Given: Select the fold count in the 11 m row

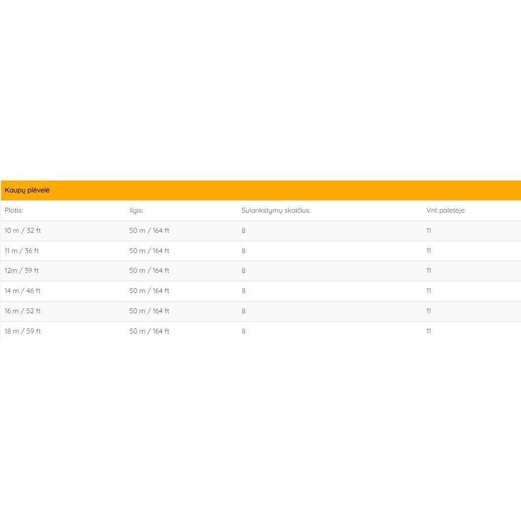Looking at the screenshot, I should coord(244,251).
